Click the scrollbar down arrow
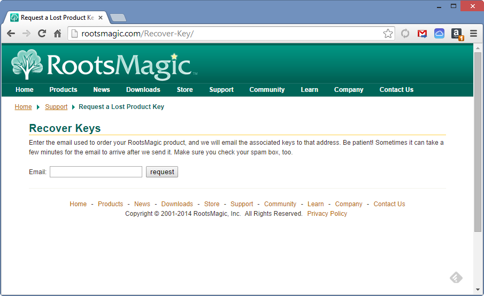Image resolution: width=484 pixels, height=296 pixels. click(478, 290)
